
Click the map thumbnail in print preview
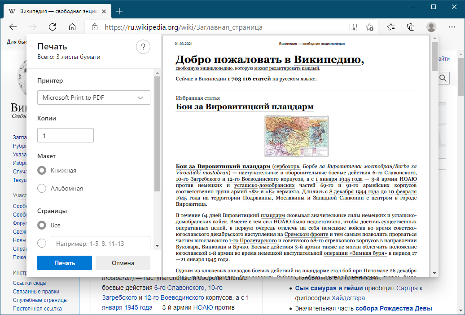[x=297, y=136]
